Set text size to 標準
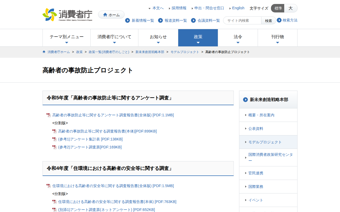340x212 pixels. coord(278,8)
